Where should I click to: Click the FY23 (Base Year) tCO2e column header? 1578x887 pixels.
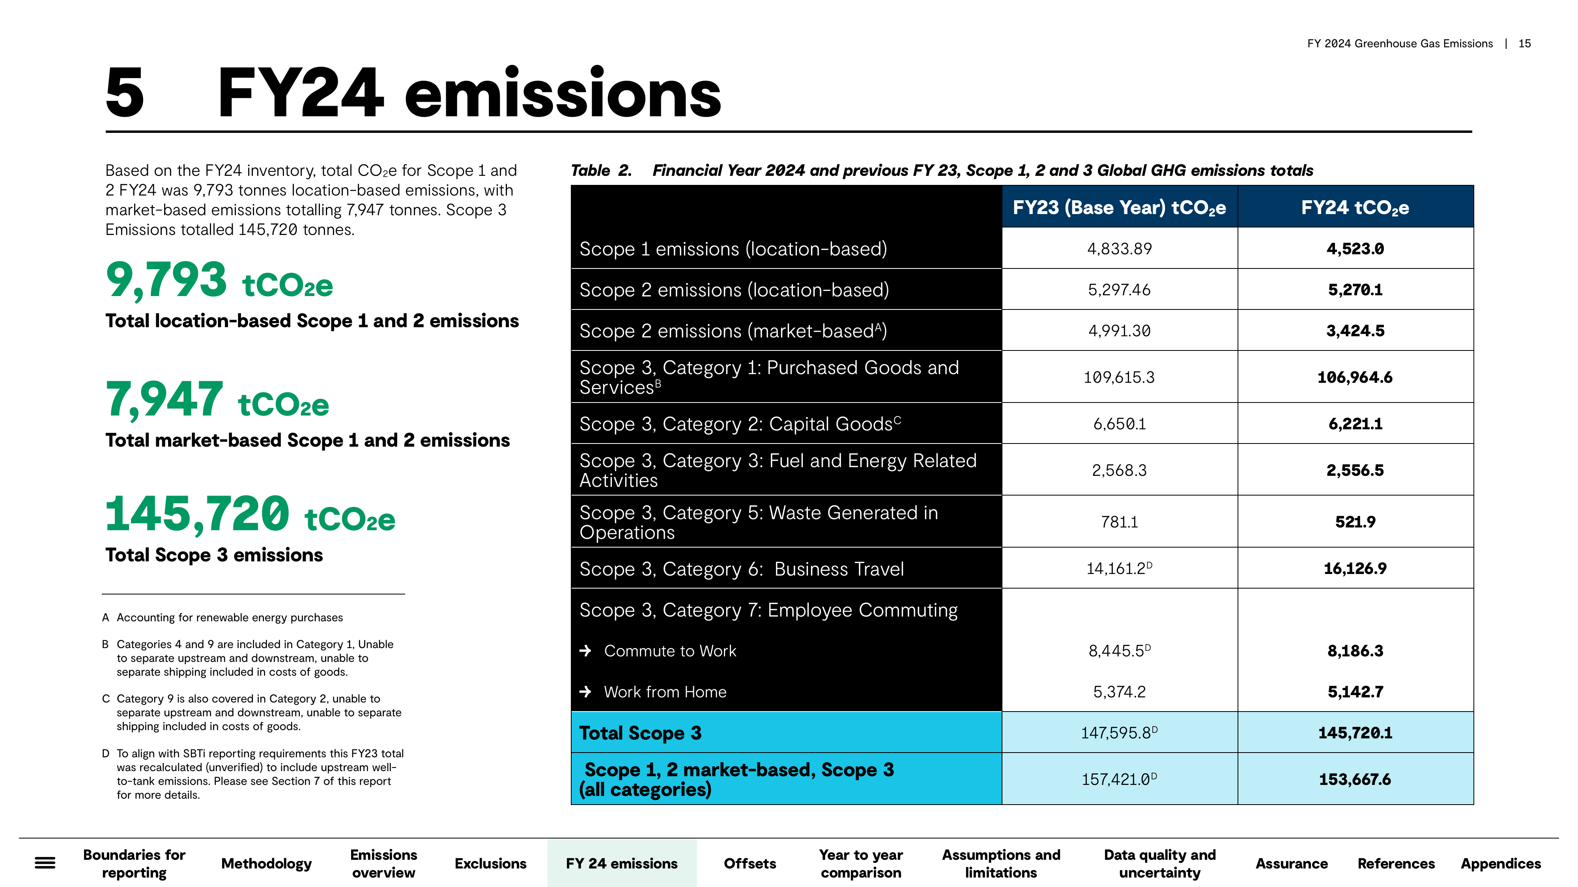(1119, 207)
